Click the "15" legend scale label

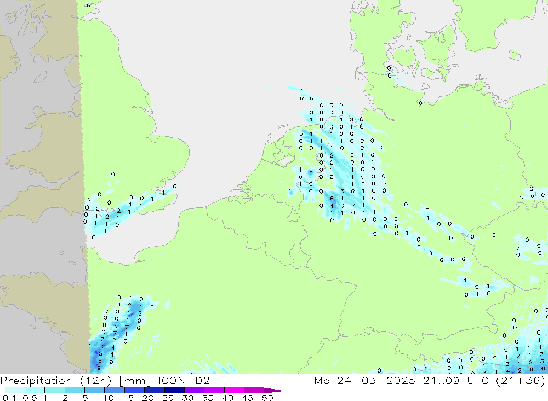pos(128,398)
